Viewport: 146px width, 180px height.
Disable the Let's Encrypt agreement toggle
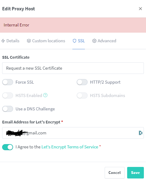click(8, 147)
